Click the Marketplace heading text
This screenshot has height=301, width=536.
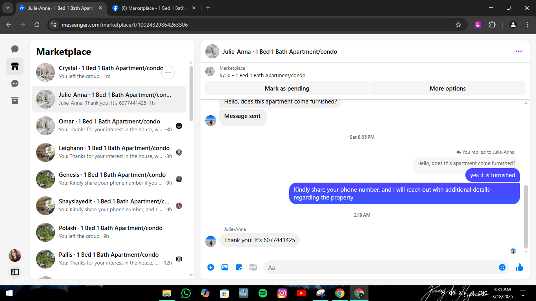[64, 52]
